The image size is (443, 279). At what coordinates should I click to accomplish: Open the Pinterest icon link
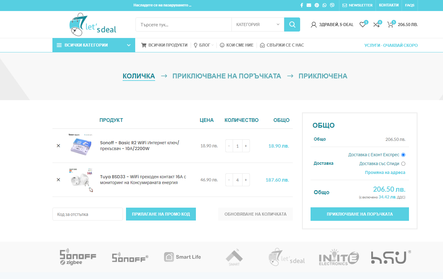pyautogui.click(x=317, y=5)
